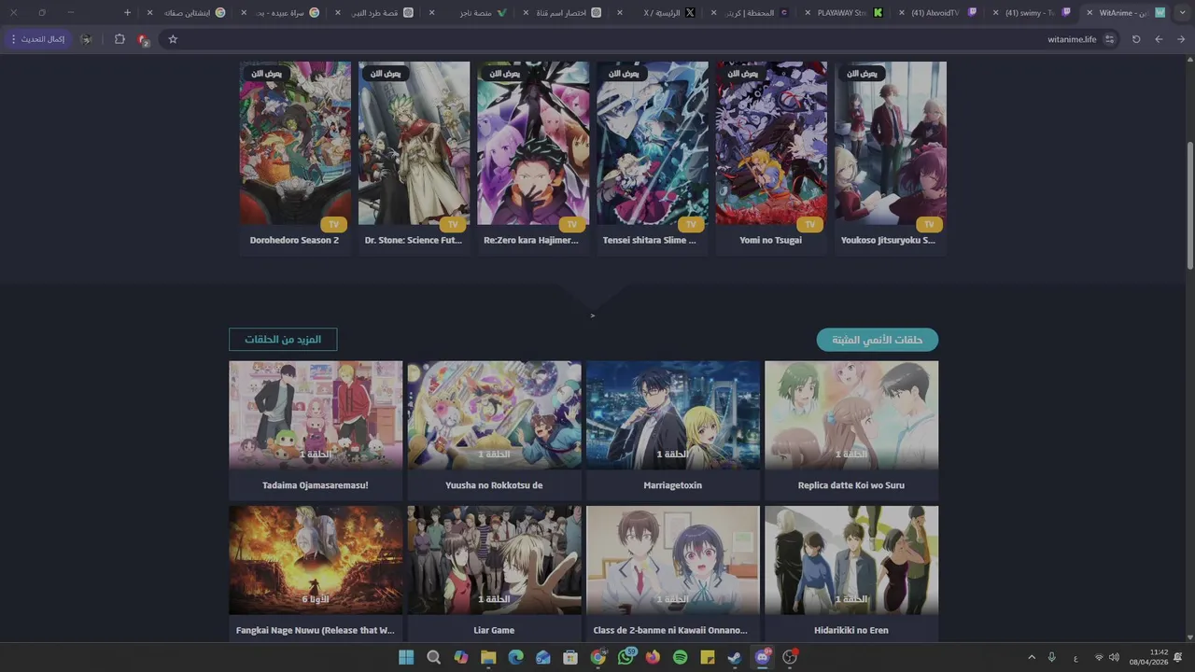
Task: Open a new browser tab
Action: (128, 12)
